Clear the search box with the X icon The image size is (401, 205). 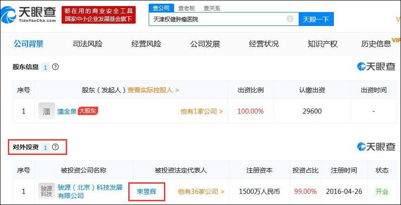[290, 19]
